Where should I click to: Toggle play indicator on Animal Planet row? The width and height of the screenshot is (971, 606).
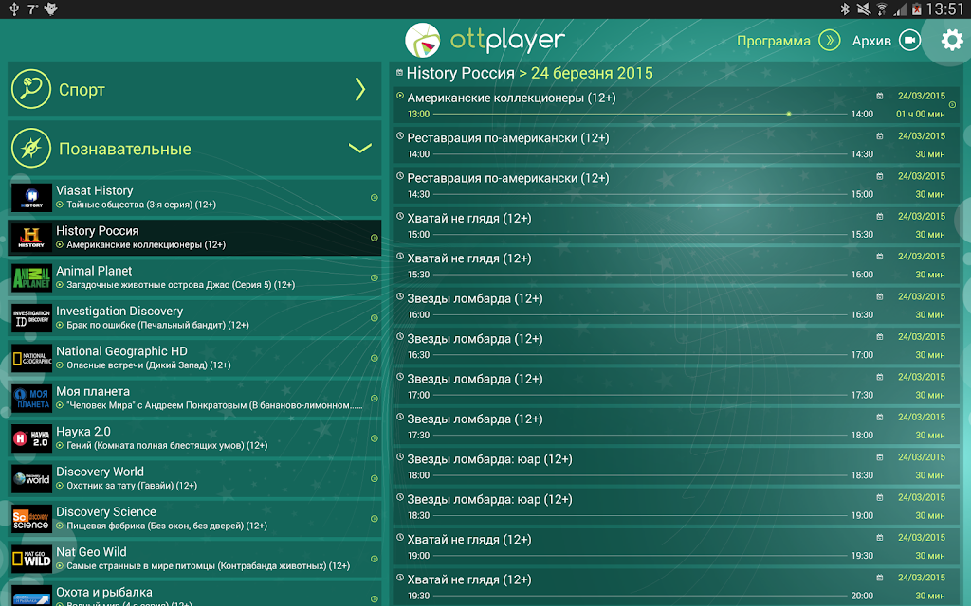(x=374, y=278)
